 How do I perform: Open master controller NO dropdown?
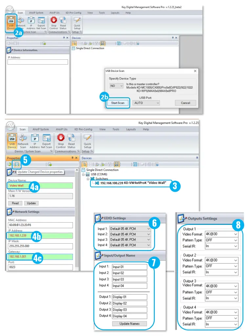click(116, 86)
